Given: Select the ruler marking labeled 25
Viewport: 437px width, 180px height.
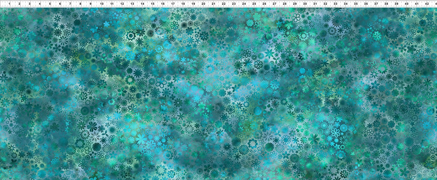Looking at the screenshot, I should [x=254, y=4].
